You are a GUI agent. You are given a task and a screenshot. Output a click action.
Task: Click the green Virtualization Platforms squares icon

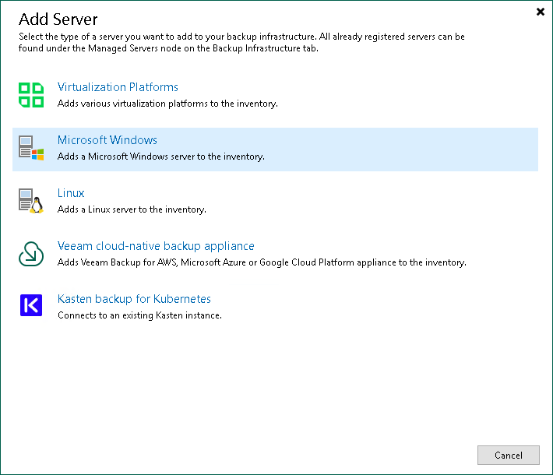click(31, 95)
